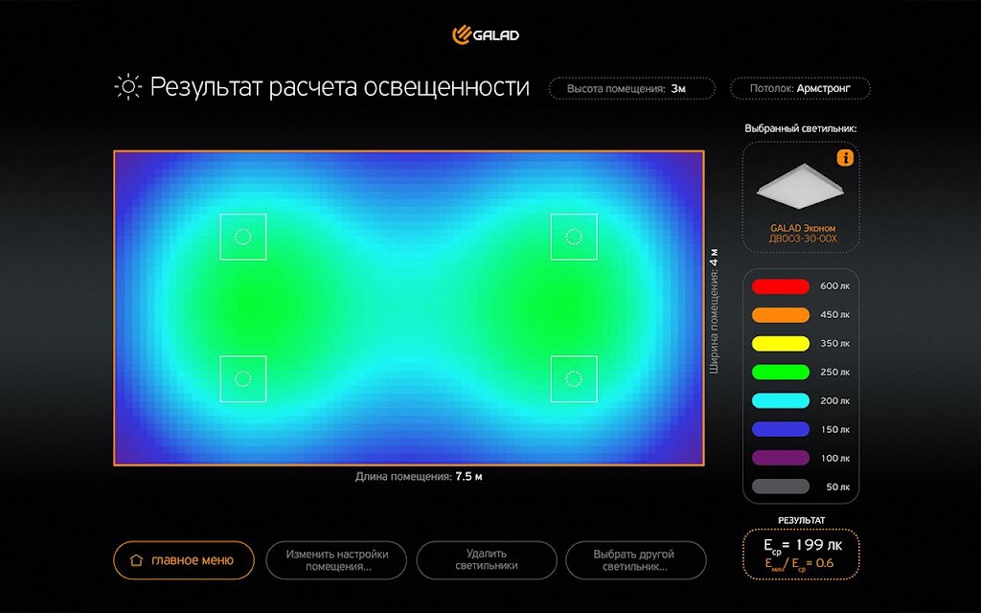Click the GALAD Эконом luminaire thumbnail
The width and height of the screenshot is (981, 613).
coord(800,188)
